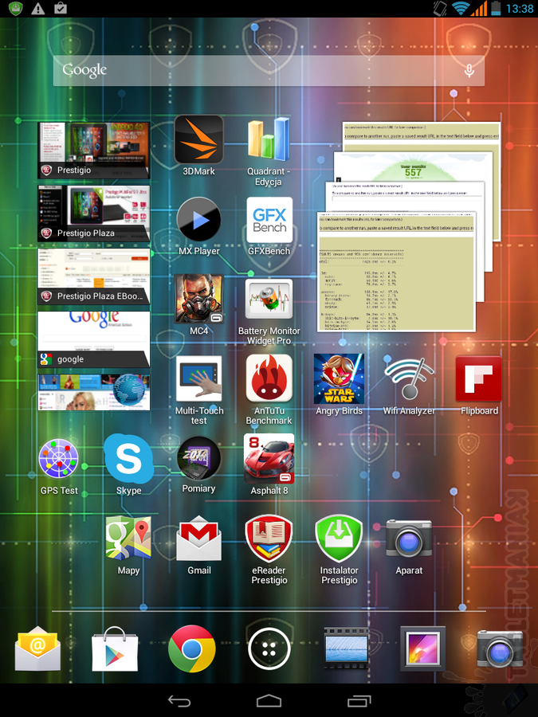Open Mapy (Google Maps)

pos(128,545)
